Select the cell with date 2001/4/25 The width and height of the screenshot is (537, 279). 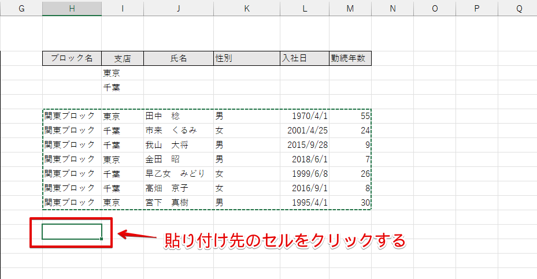click(x=304, y=131)
